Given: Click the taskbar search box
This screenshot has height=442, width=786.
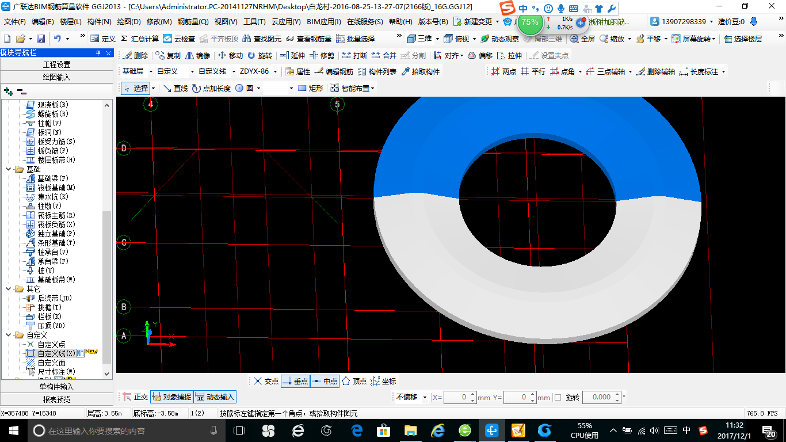Looking at the screenshot, I should pyautogui.click(x=125, y=430).
